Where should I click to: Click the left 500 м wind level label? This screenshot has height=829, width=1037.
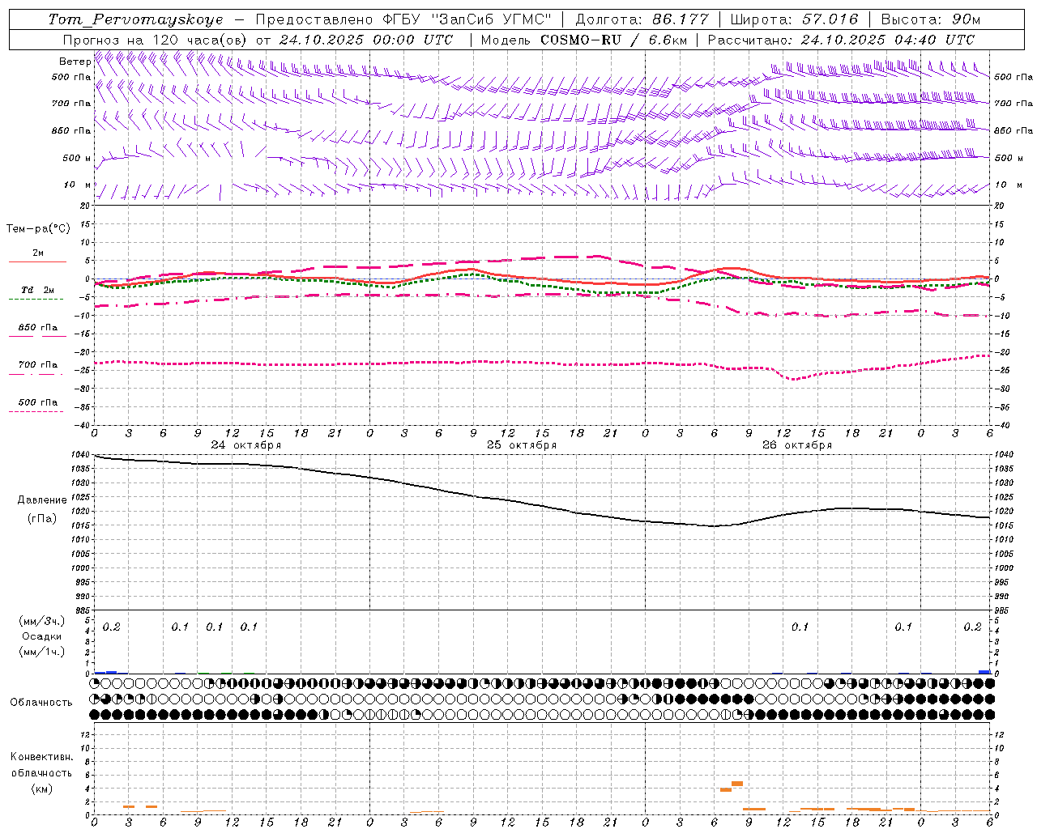[77, 158]
